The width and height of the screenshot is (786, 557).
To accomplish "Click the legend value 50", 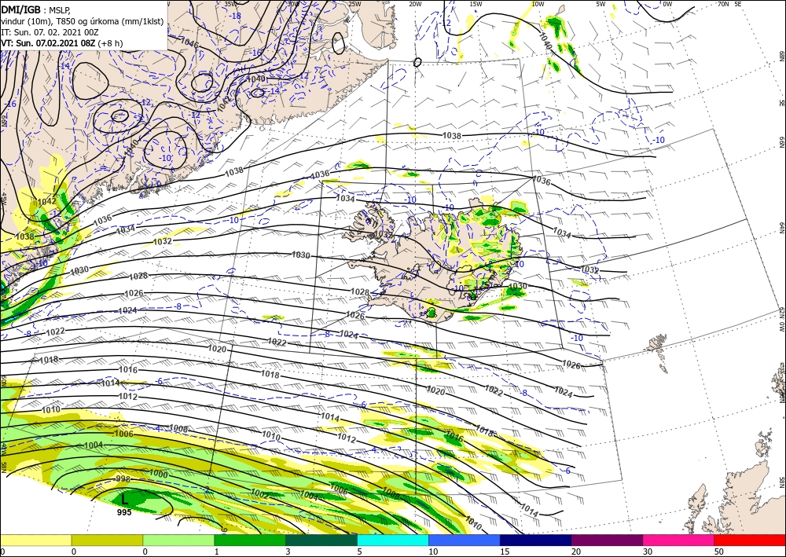I will (719, 552).
